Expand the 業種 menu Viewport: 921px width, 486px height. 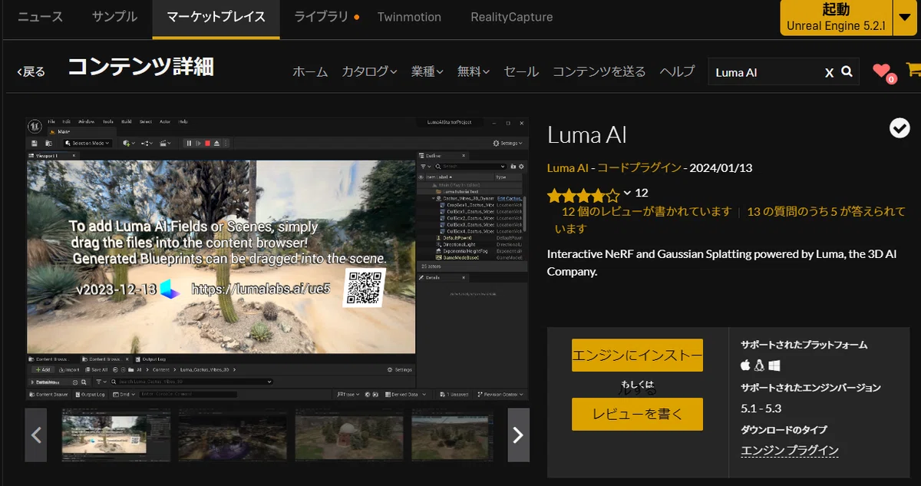427,71
